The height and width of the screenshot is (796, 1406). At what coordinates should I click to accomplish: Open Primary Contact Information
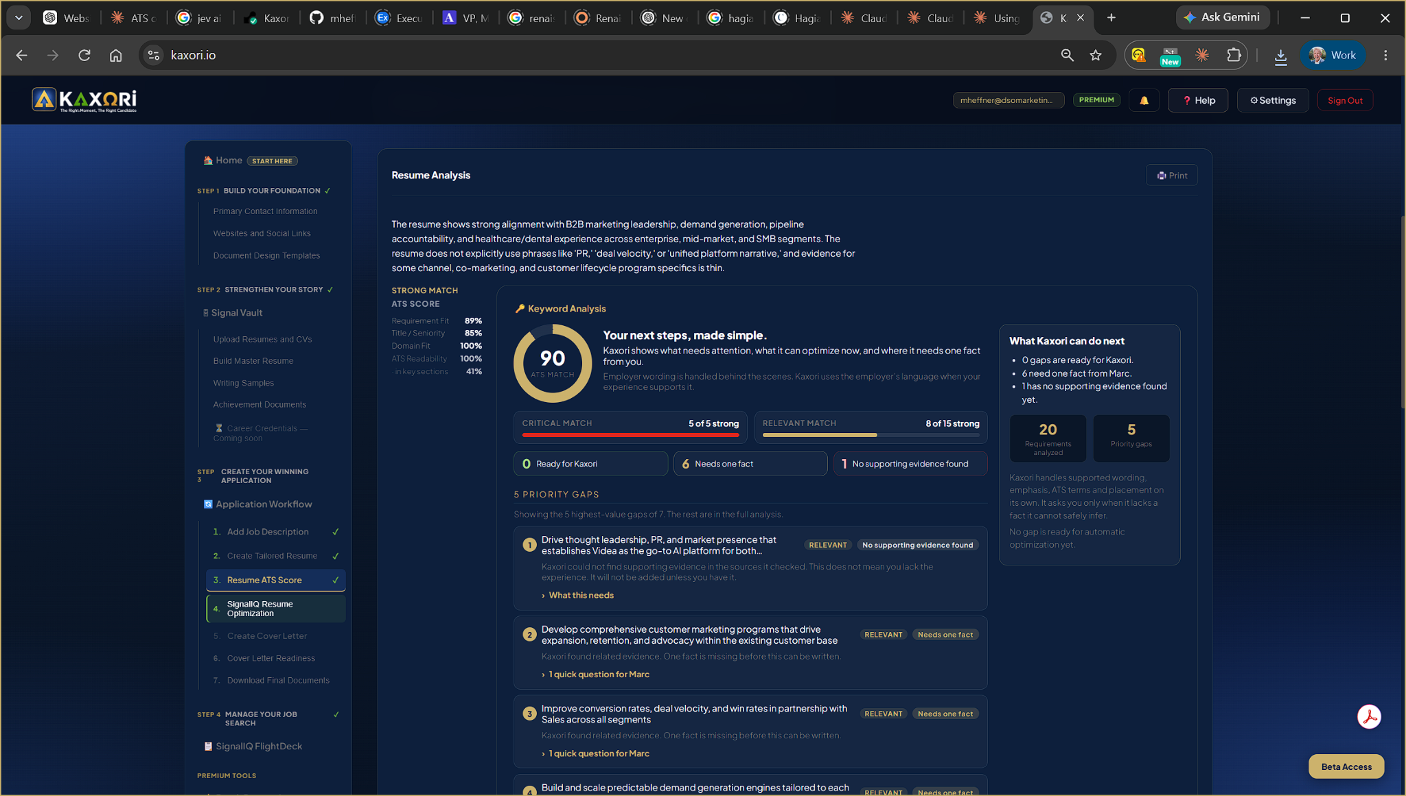coord(265,211)
